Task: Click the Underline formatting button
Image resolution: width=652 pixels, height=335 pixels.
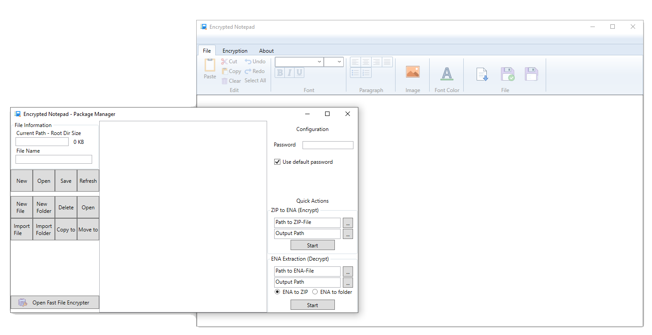Action: [299, 73]
